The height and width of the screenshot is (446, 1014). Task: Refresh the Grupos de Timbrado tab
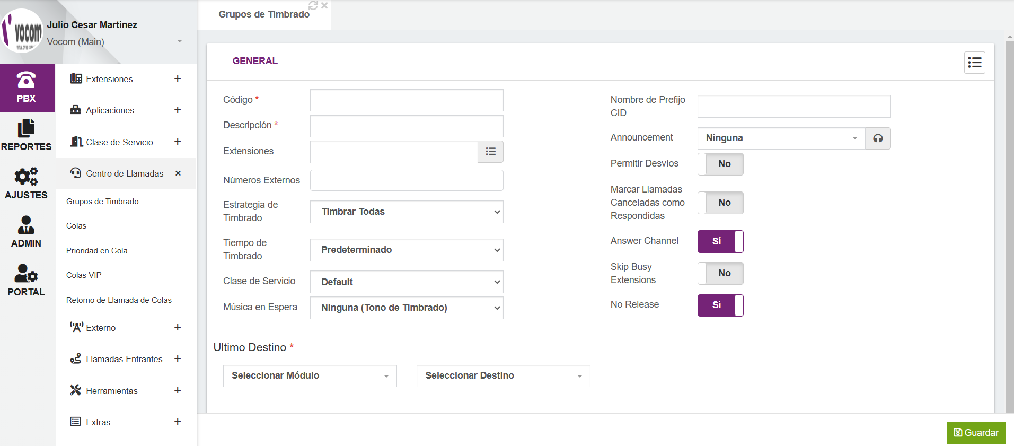coord(313,5)
